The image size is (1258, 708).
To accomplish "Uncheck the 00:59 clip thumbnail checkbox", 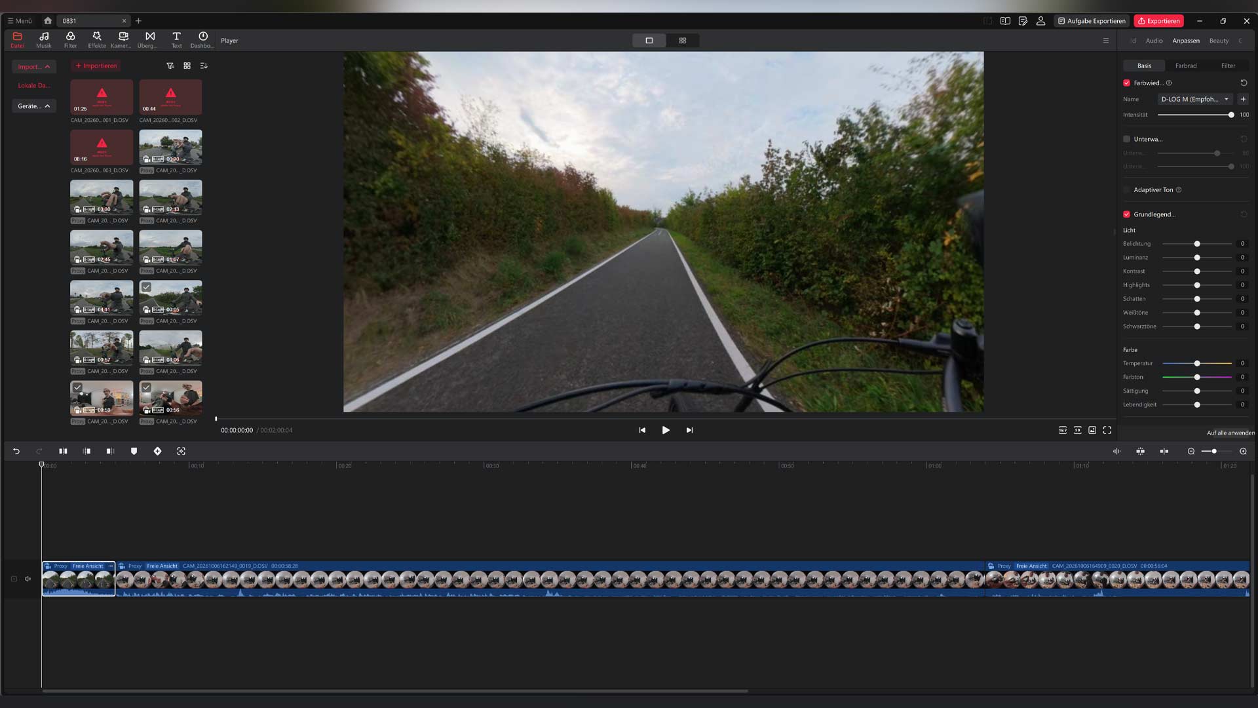I will [77, 387].
